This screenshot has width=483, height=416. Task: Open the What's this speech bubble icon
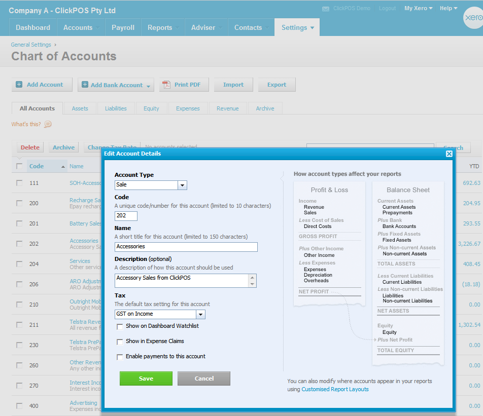48,124
